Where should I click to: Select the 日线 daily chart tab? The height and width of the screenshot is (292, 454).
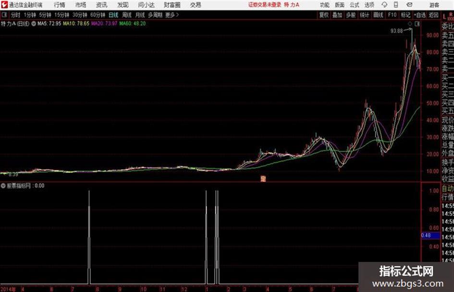coord(113,15)
